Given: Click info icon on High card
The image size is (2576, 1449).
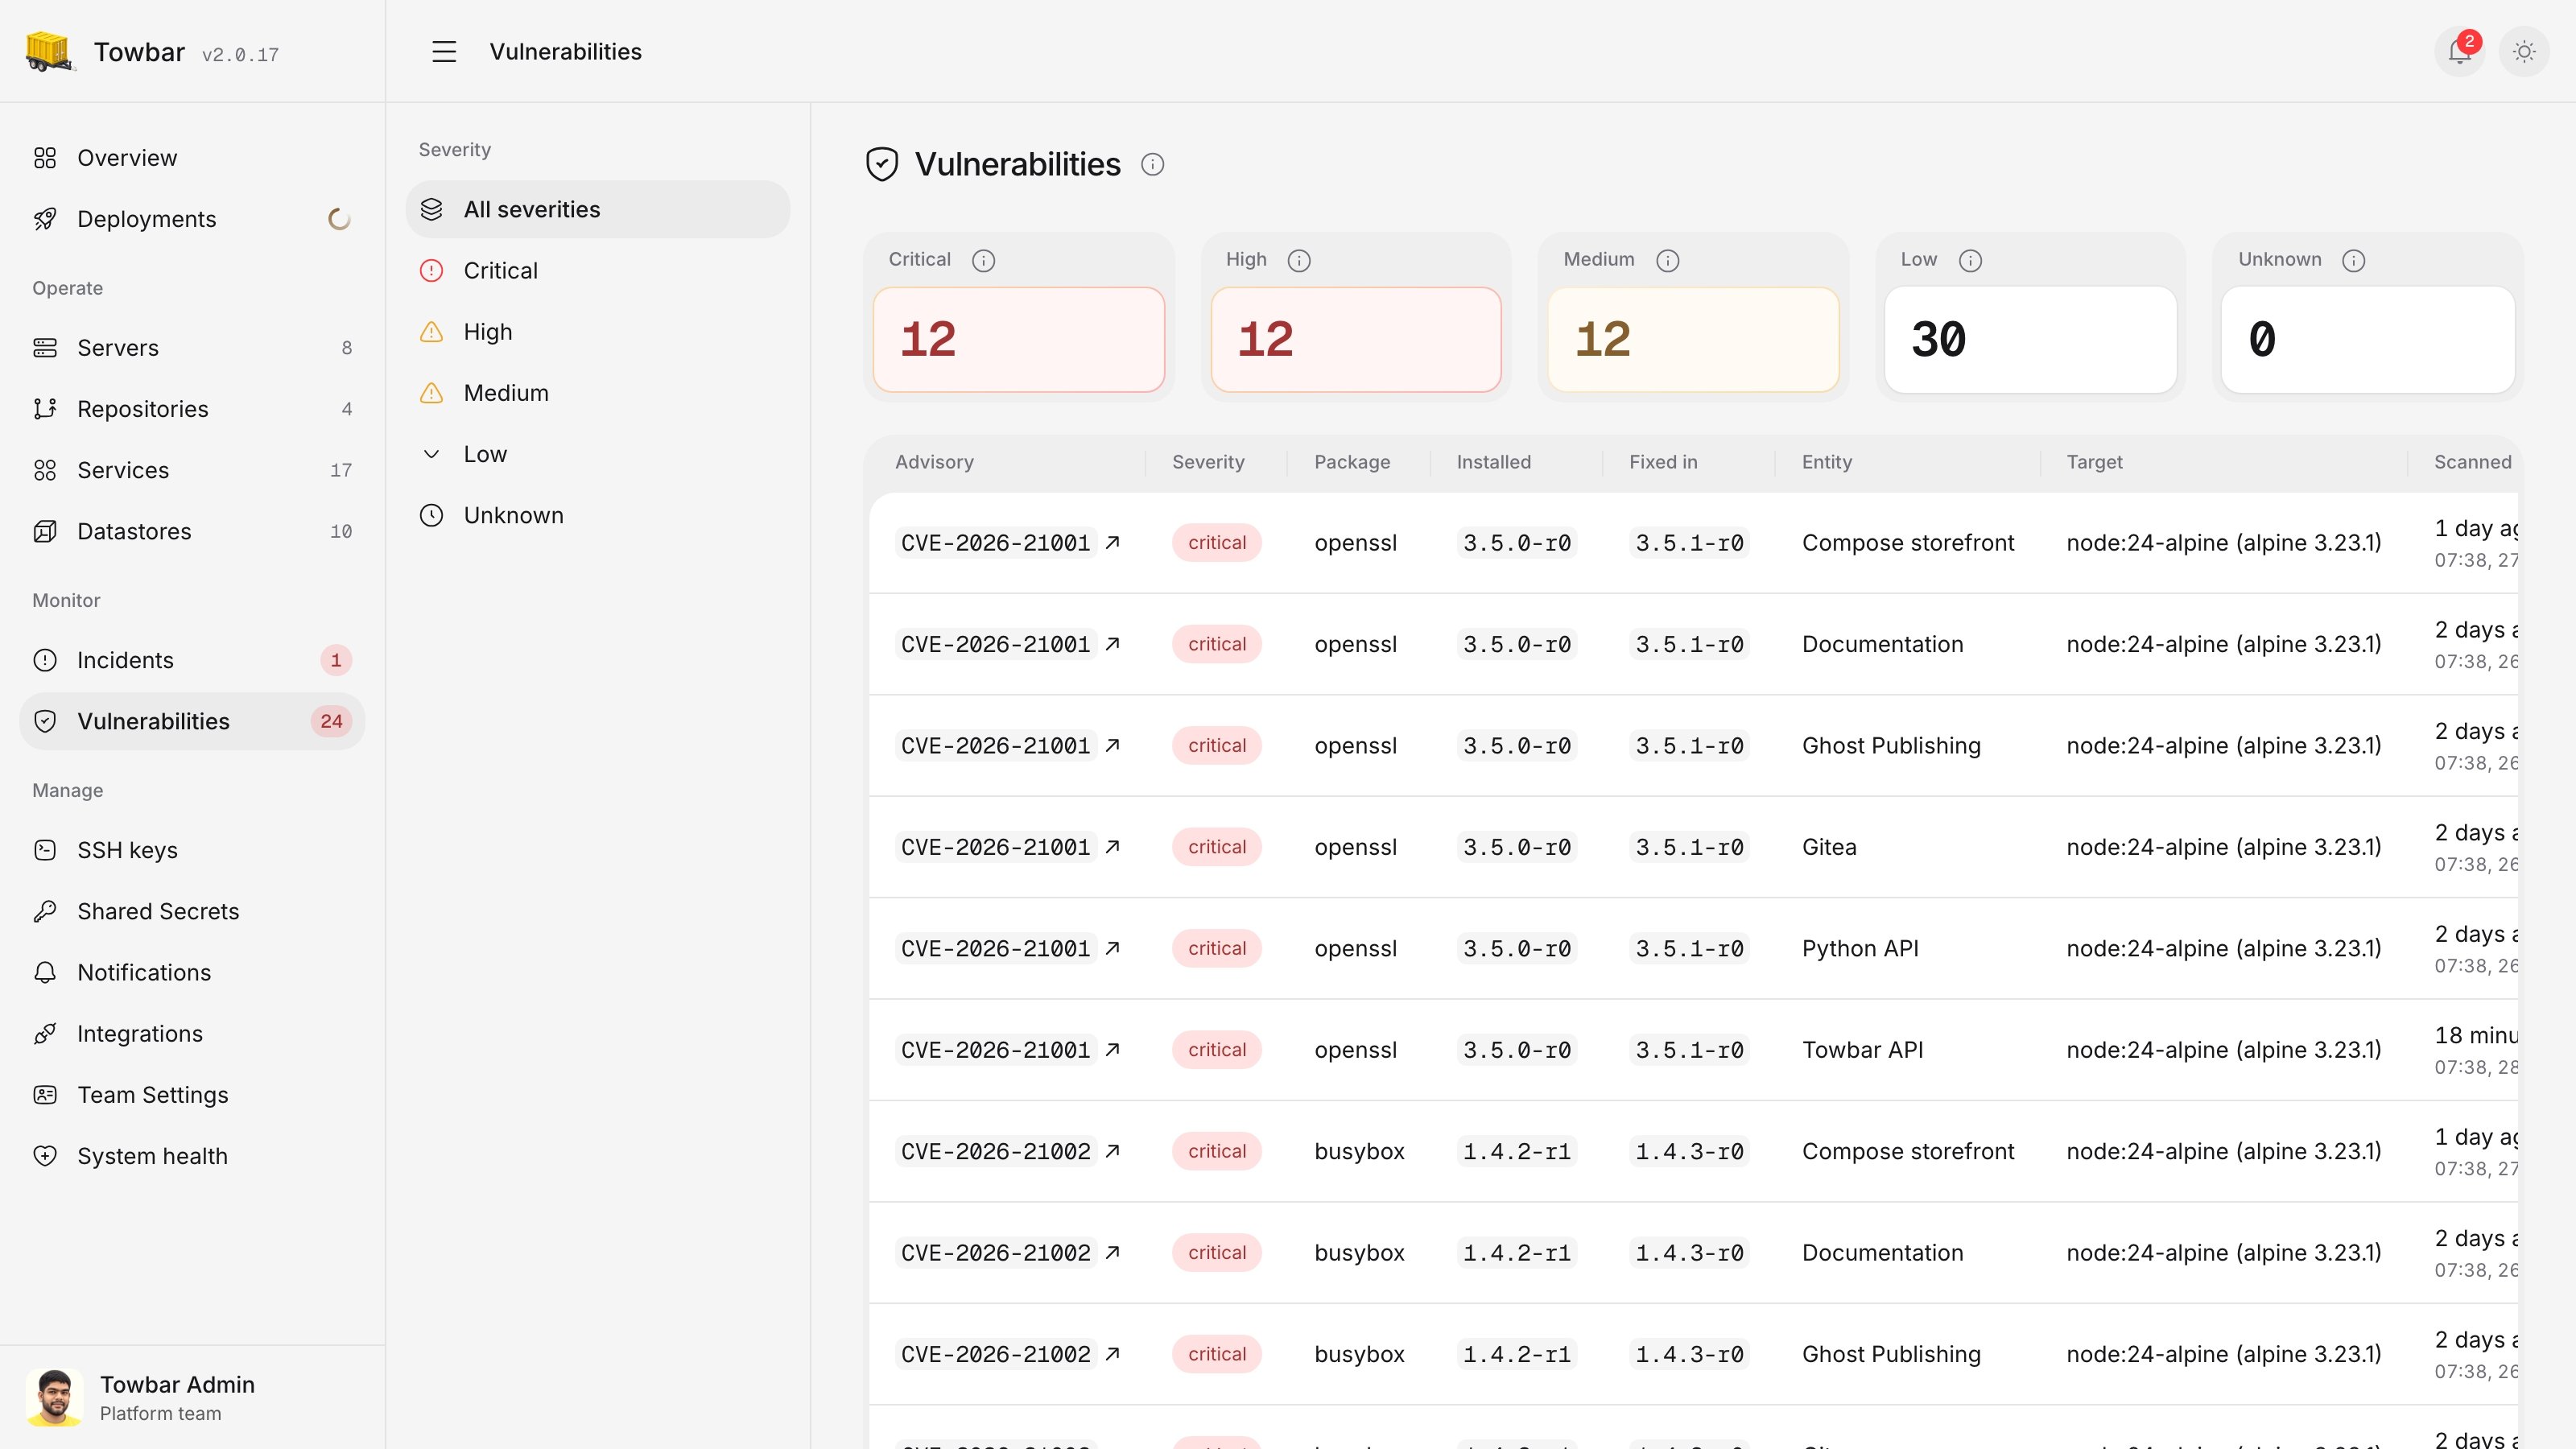Looking at the screenshot, I should (1298, 260).
